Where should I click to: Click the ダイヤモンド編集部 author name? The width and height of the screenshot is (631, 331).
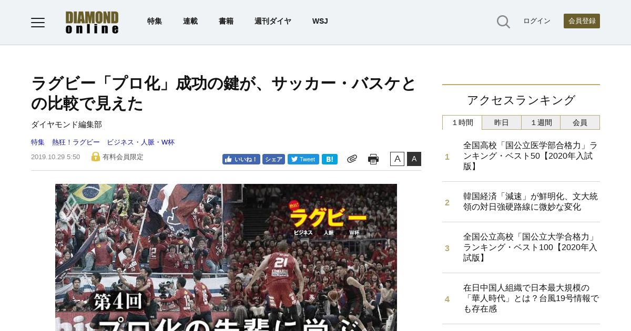(x=66, y=125)
